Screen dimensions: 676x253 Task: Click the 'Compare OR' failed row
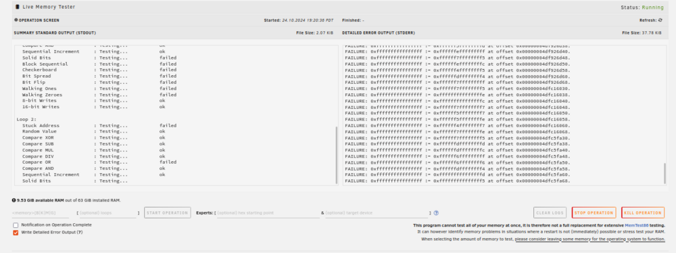[x=99, y=162]
